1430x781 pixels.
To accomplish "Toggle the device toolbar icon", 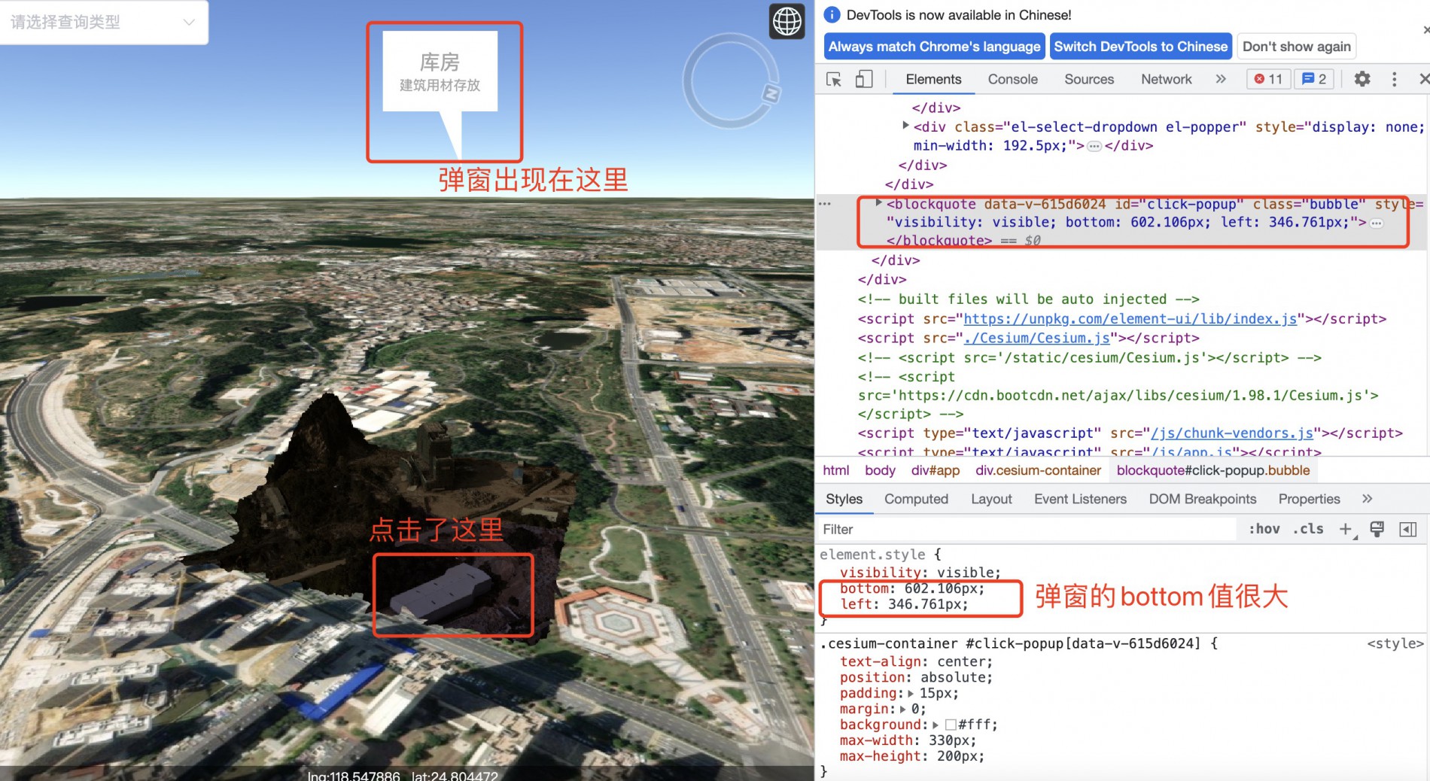I will 864,79.
